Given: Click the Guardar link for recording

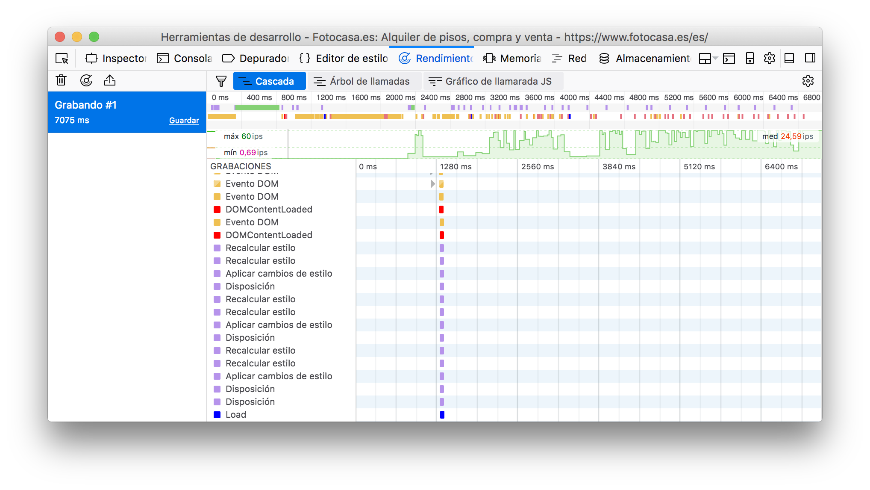Looking at the screenshot, I should (184, 121).
